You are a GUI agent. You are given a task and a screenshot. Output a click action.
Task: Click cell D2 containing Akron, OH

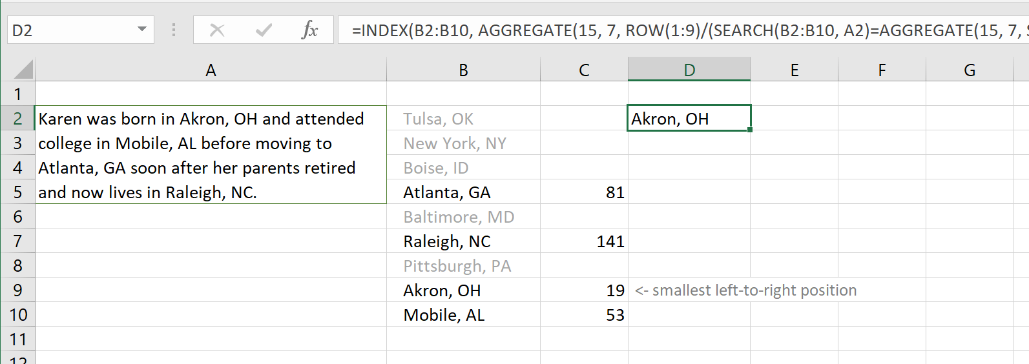click(689, 119)
